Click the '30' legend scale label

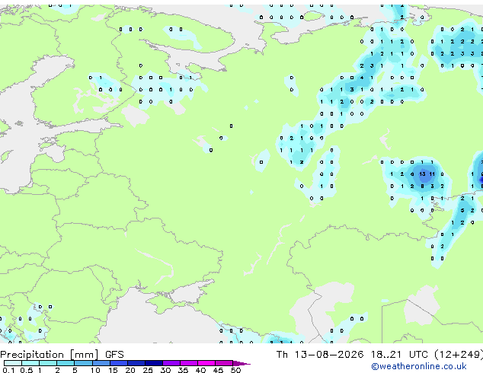coord(165,370)
